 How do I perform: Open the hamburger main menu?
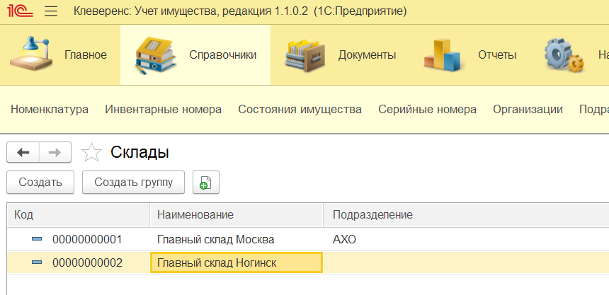51,11
